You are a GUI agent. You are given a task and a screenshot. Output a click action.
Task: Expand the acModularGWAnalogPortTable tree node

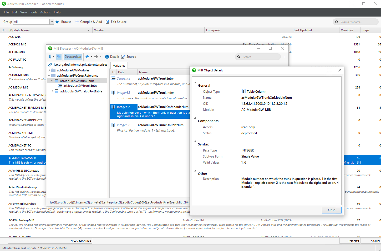click(x=52, y=91)
